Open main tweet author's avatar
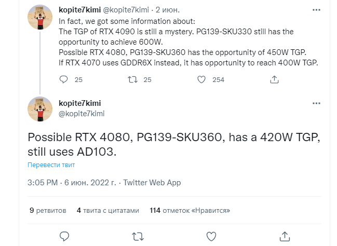 [41, 109]
